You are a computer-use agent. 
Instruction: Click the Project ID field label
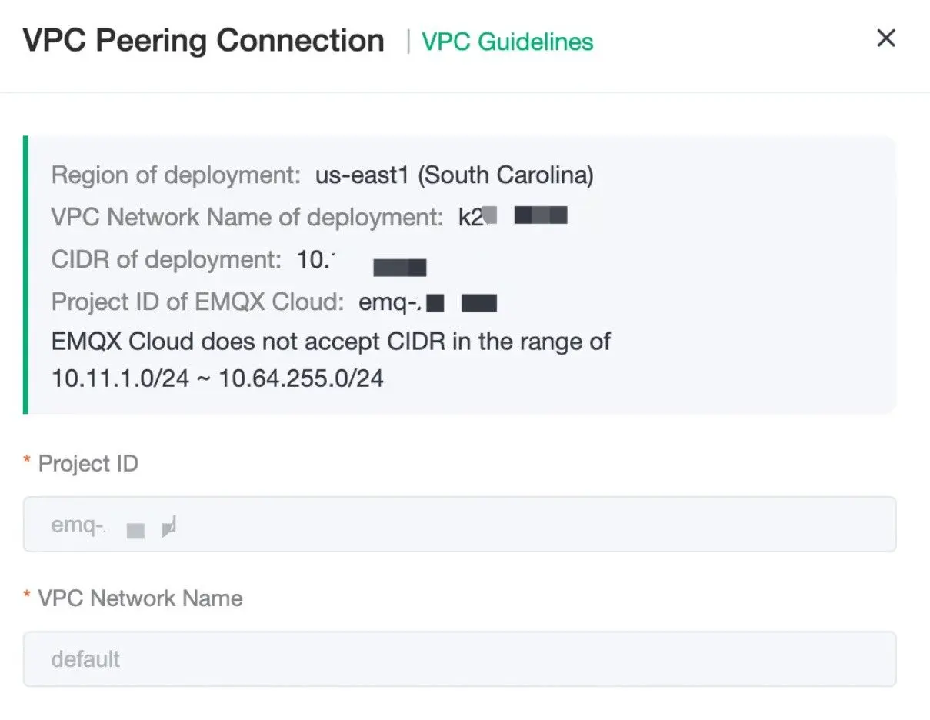coord(88,464)
